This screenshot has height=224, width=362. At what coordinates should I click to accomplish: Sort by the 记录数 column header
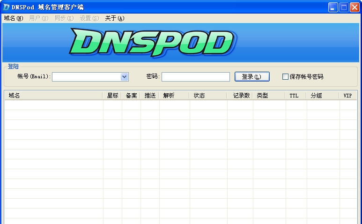240,96
